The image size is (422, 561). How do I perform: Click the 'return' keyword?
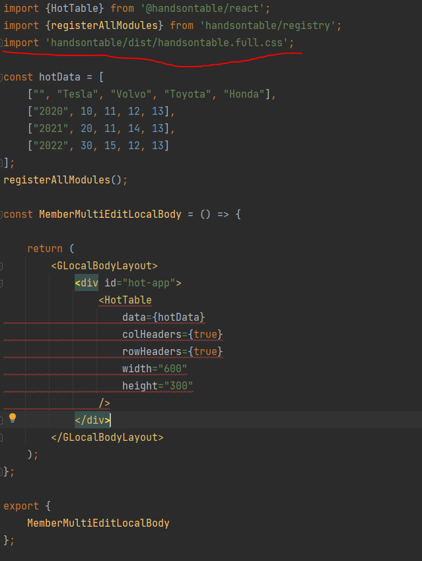pyautogui.click(x=45, y=249)
